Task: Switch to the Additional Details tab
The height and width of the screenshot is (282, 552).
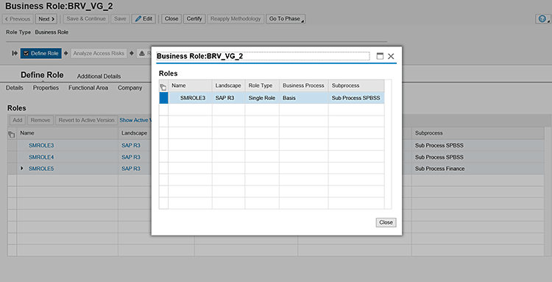Action: [x=99, y=77]
